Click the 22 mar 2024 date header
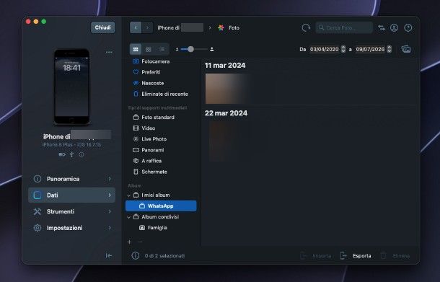 coord(226,113)
